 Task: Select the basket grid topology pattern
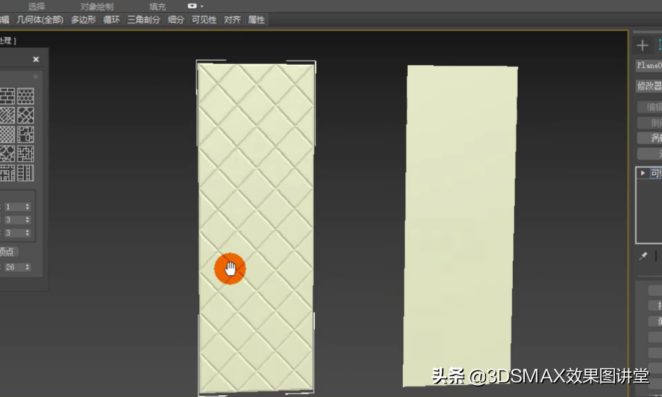coord(6,173)
